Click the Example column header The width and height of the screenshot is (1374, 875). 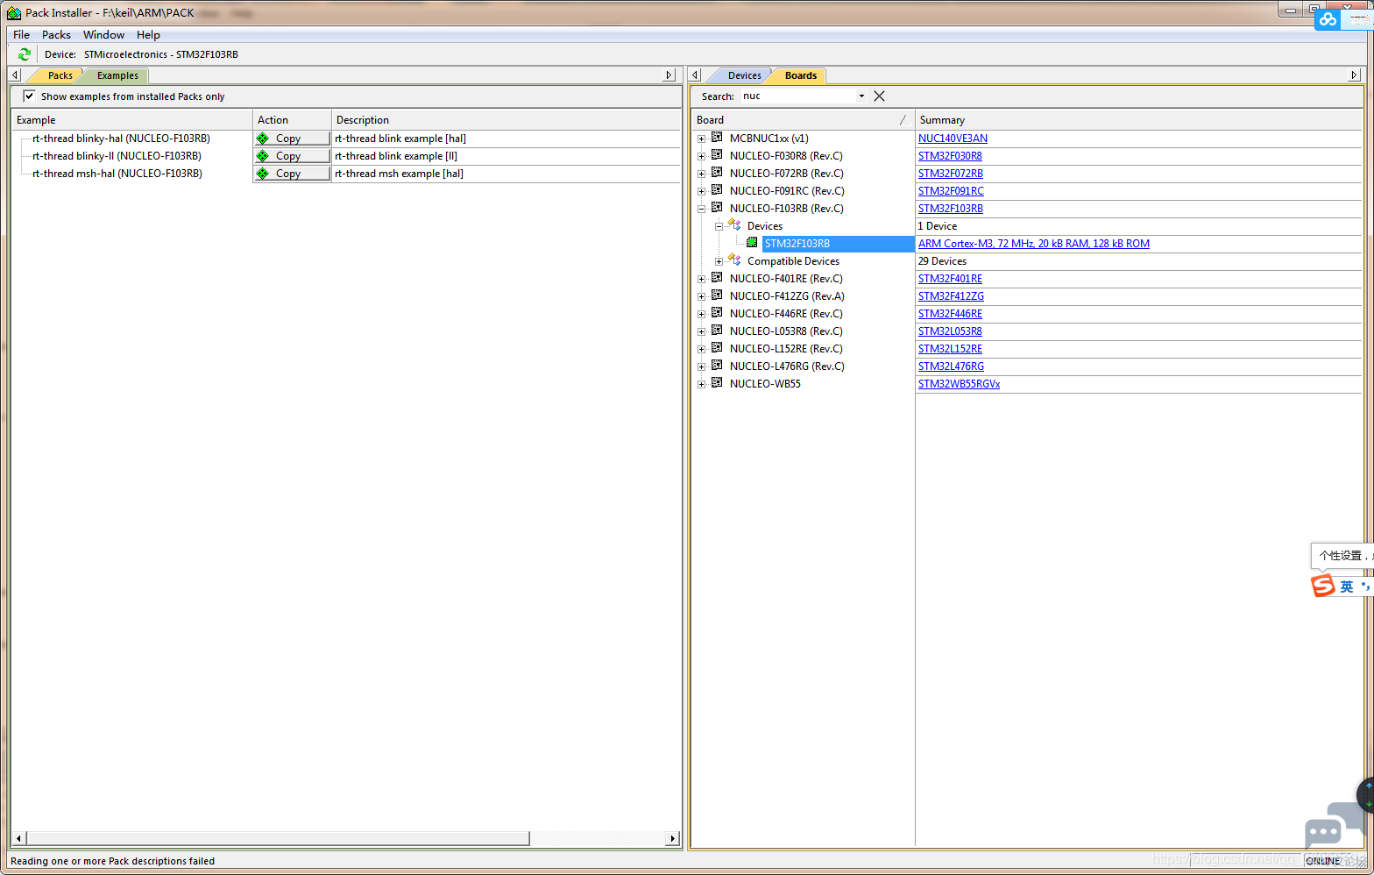pos(131,120)
